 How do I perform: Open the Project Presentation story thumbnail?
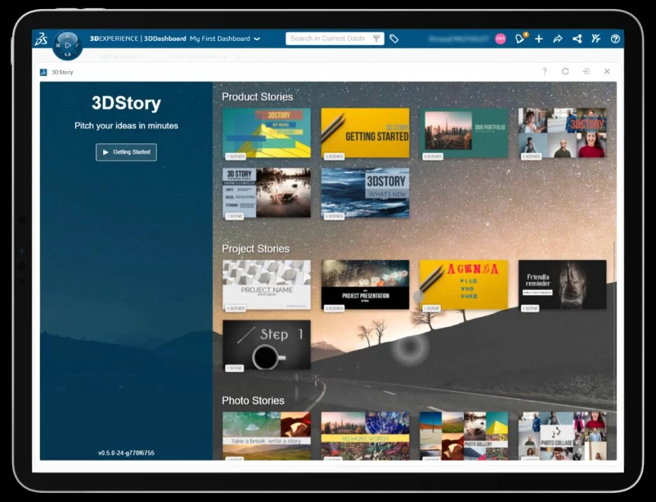pyautogui.click(x=365, y=285)
